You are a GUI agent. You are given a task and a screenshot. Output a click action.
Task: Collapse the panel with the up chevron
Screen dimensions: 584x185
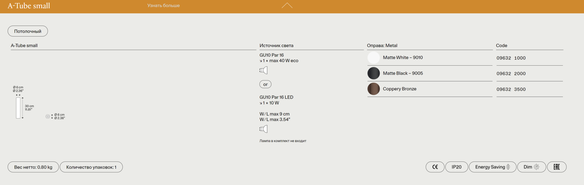(287, 5)
